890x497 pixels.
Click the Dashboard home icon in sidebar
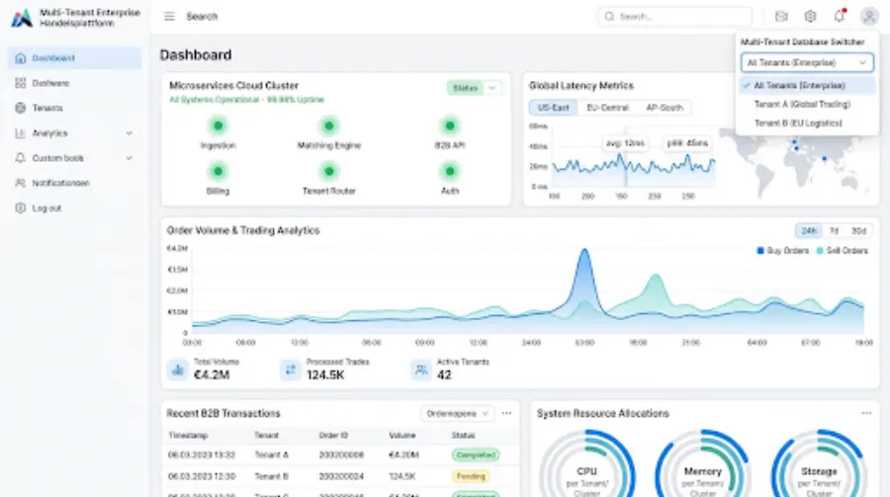coord(21,58)
